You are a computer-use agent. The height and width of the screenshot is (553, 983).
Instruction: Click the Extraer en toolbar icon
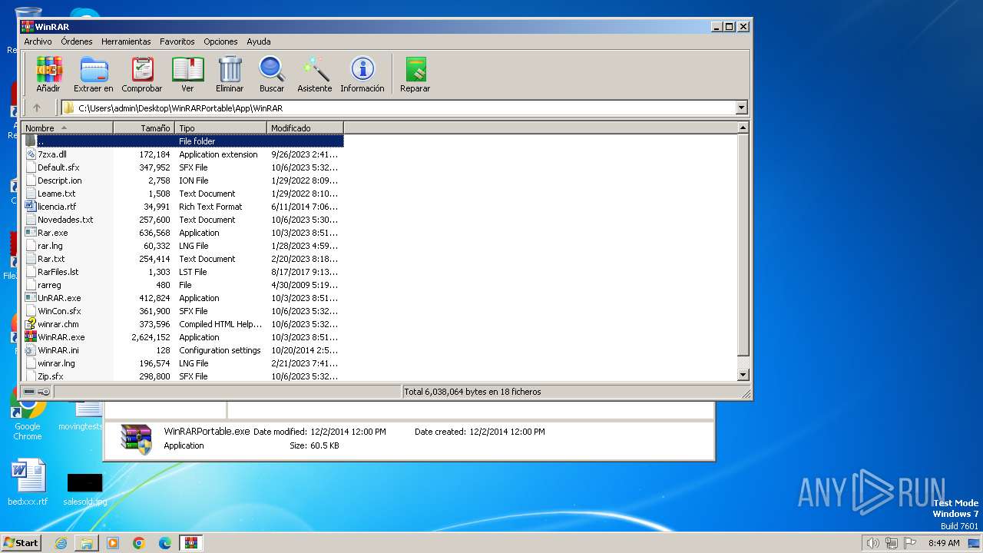pyautogui.click(x=94, y=75)
